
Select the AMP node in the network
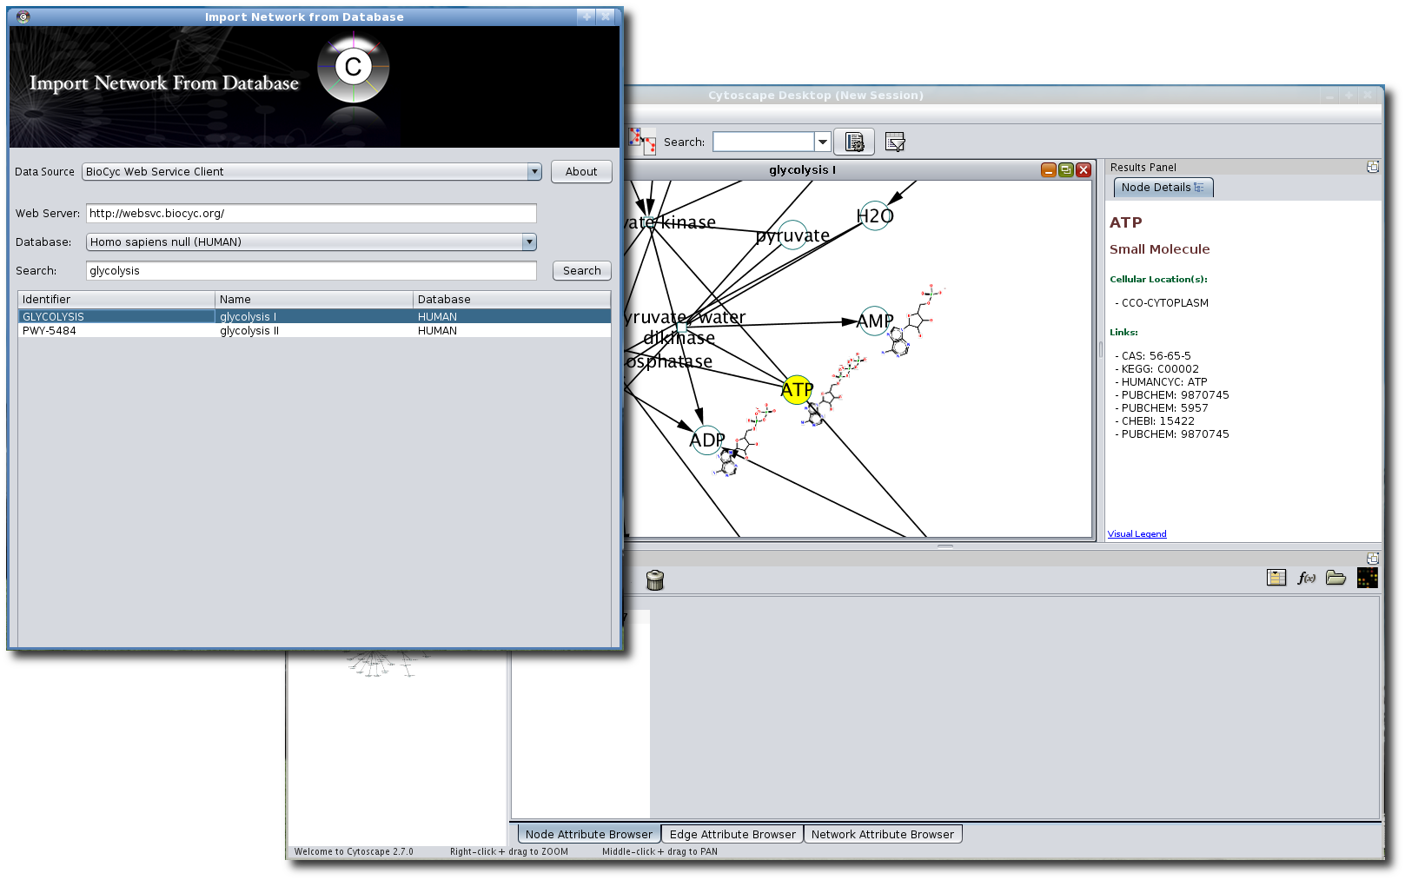tap(874, 321)
